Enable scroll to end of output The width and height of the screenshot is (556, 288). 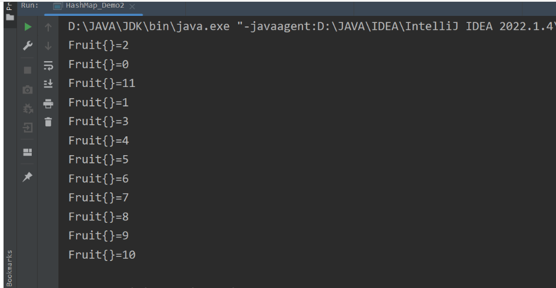(x=48, y=83)
